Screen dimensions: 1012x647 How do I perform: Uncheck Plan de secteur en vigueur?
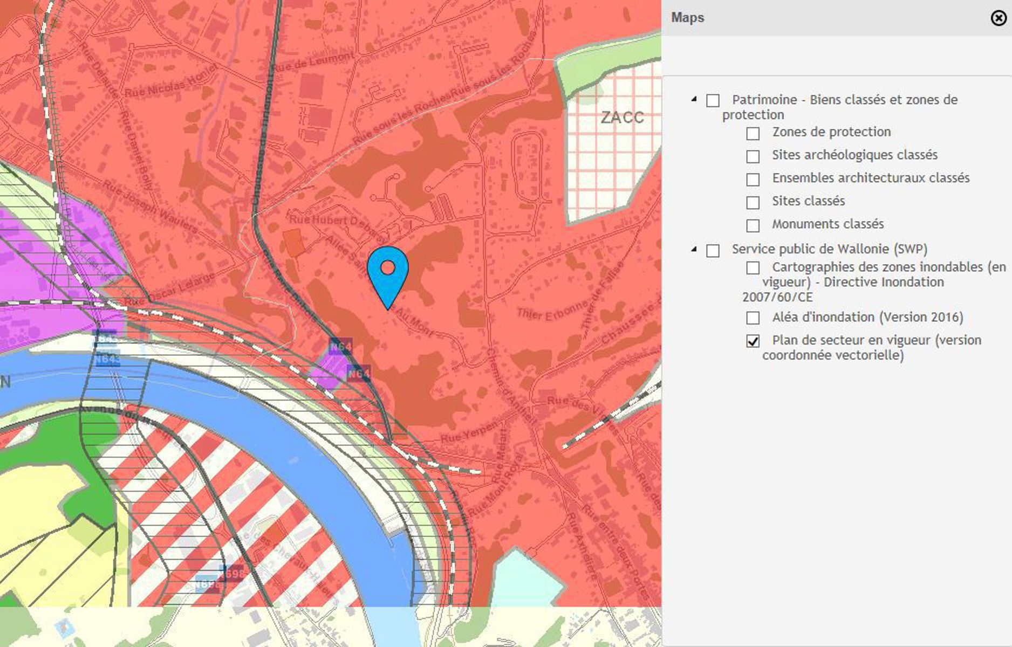[753, 341]
